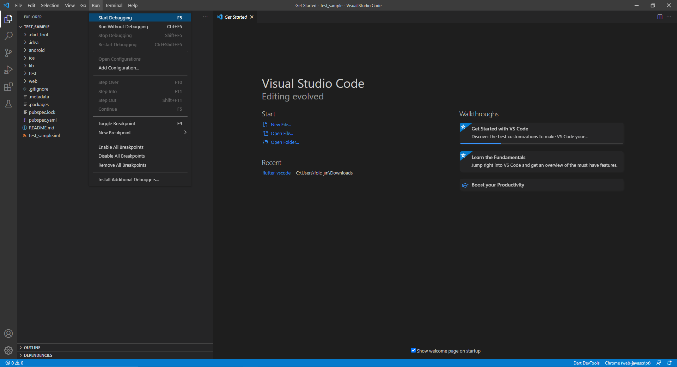677x367 pixels.
Task: Click the split editor right icon
Action: pos(660,17)
